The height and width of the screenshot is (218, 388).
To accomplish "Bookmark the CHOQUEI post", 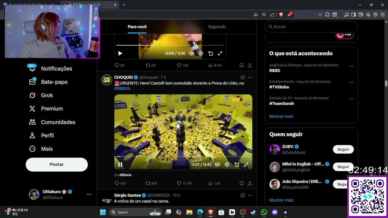I will point(242,183).
